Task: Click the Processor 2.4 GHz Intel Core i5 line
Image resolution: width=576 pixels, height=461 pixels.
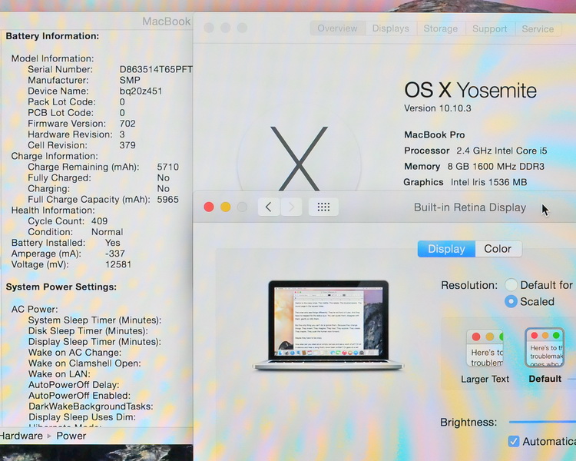Action: pos(475,151)
